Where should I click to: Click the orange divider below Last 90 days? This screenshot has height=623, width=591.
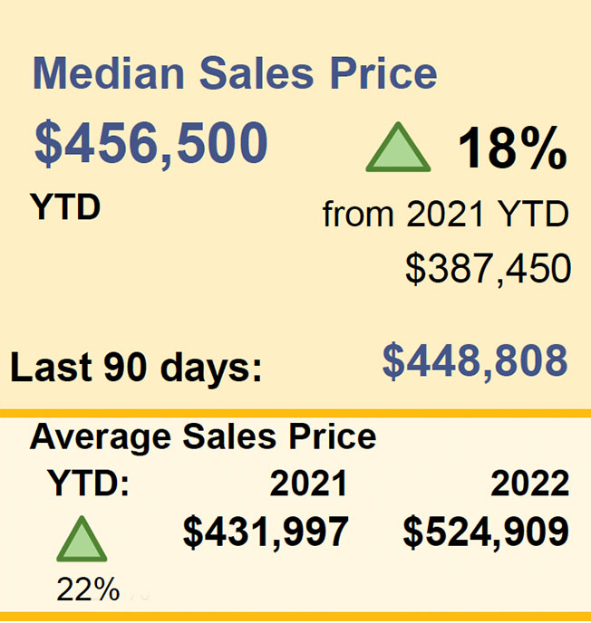pos(295,413)
